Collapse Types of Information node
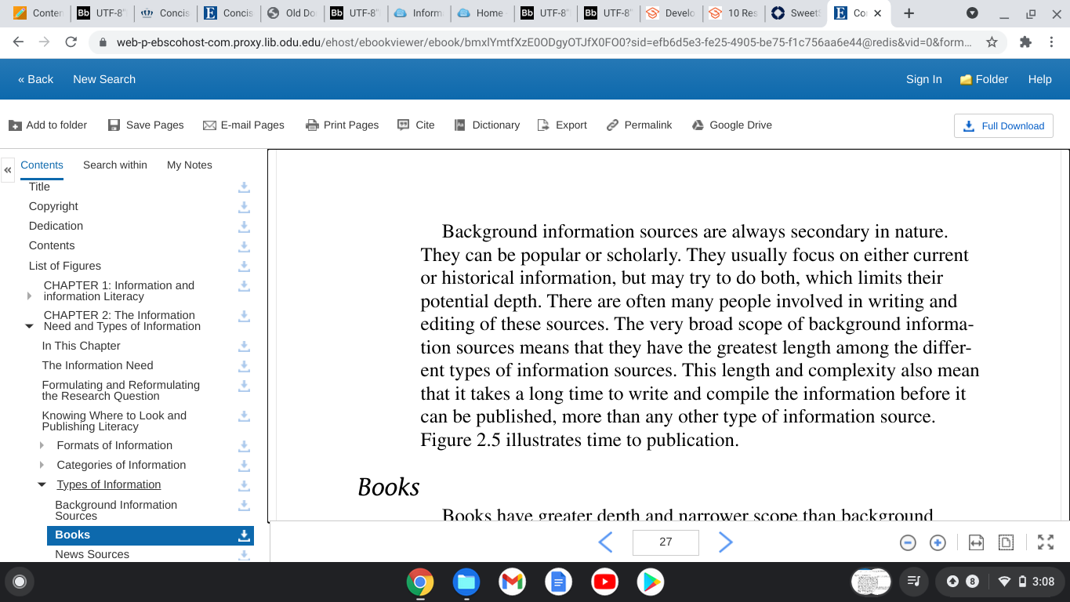 (42, 484)
